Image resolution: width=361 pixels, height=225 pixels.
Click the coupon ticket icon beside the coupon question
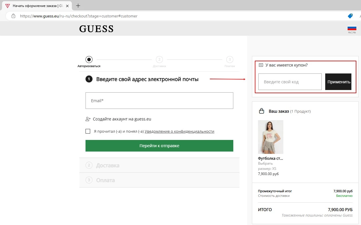tap(260, 65)
